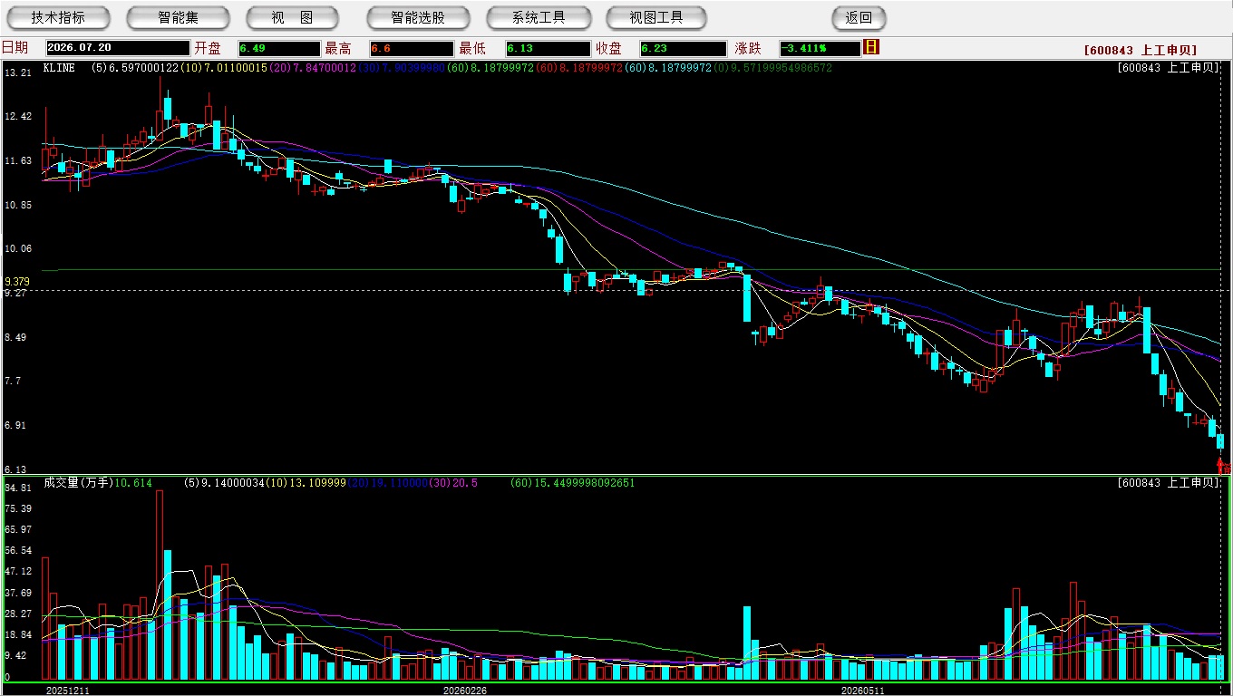Click the (5)6.597000122 moving average value
1233x696 pixels.
(x=135, y=68)
